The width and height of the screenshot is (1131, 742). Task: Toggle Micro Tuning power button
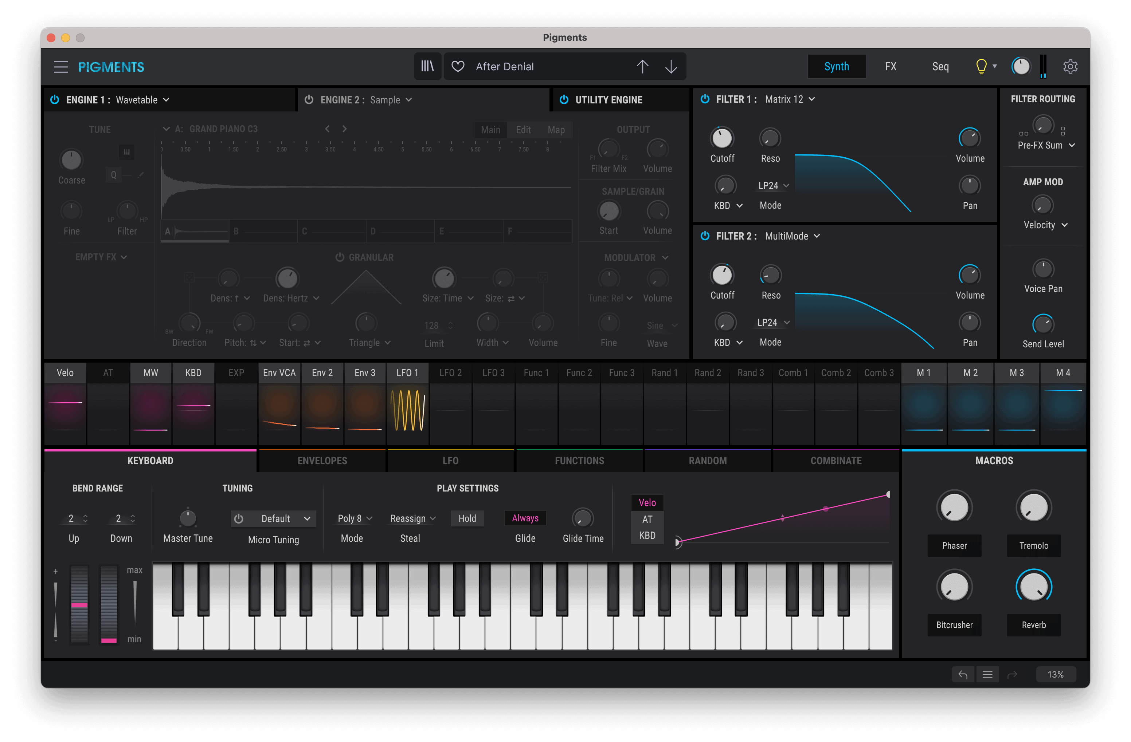point(239,518)
